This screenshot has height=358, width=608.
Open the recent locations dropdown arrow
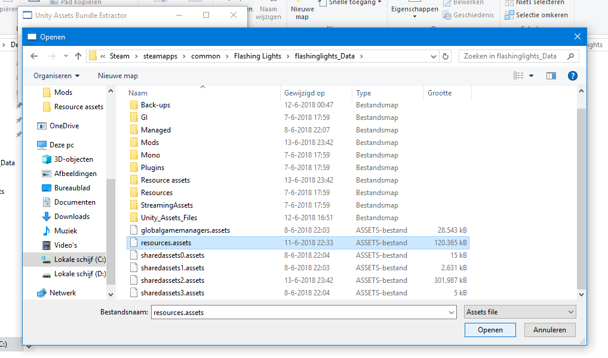point(66,56)
